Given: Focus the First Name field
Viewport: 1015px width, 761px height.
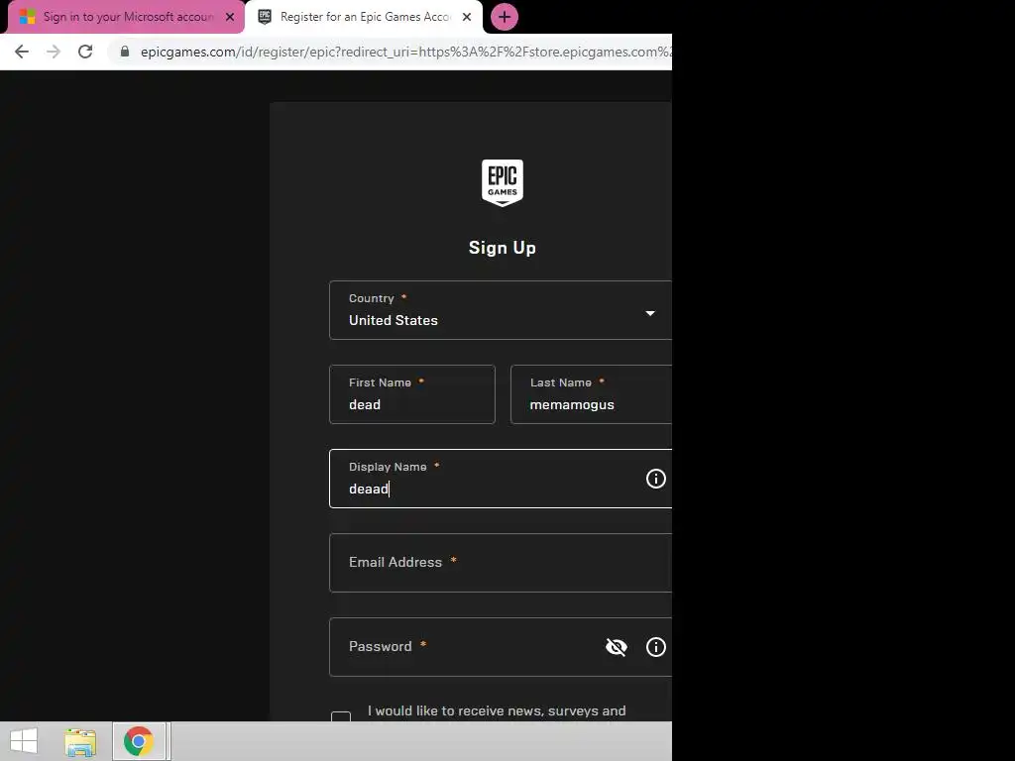Looking at the screenshot, I should (412, 394).
